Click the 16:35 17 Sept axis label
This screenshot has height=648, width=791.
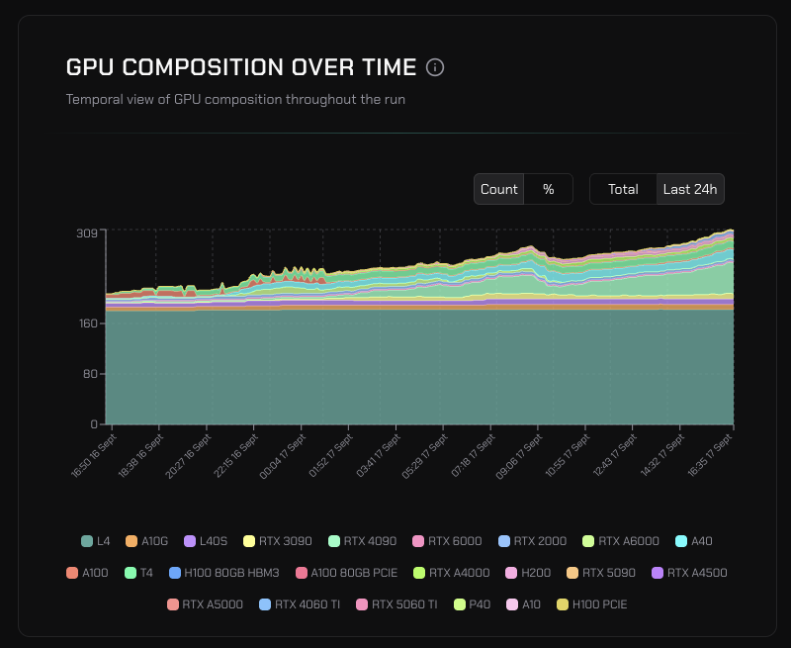pos(710,456)
